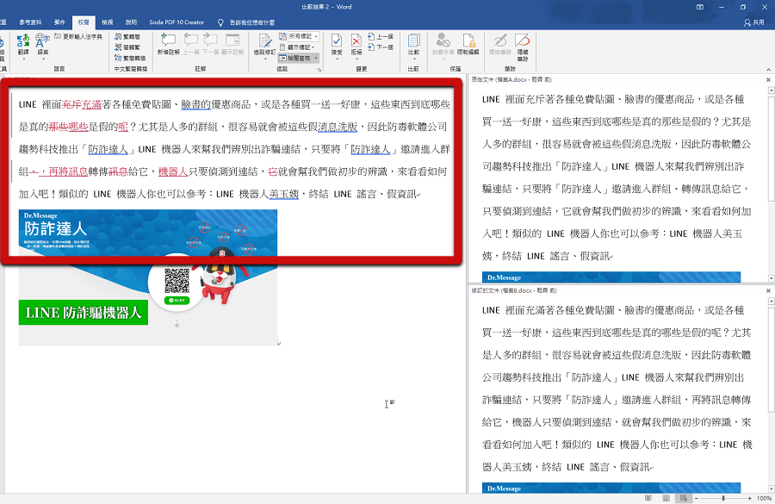Expand the Show Markup (顯示標記) menu
The width and height of the screenshot is (775, 504).
pos(297,47)
